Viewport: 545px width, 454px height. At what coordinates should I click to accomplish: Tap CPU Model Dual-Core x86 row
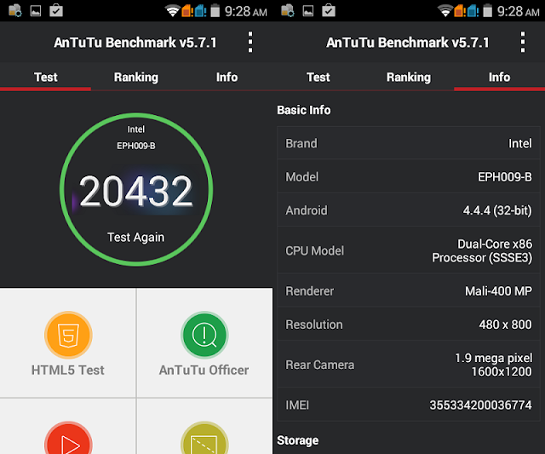[409, 250]
